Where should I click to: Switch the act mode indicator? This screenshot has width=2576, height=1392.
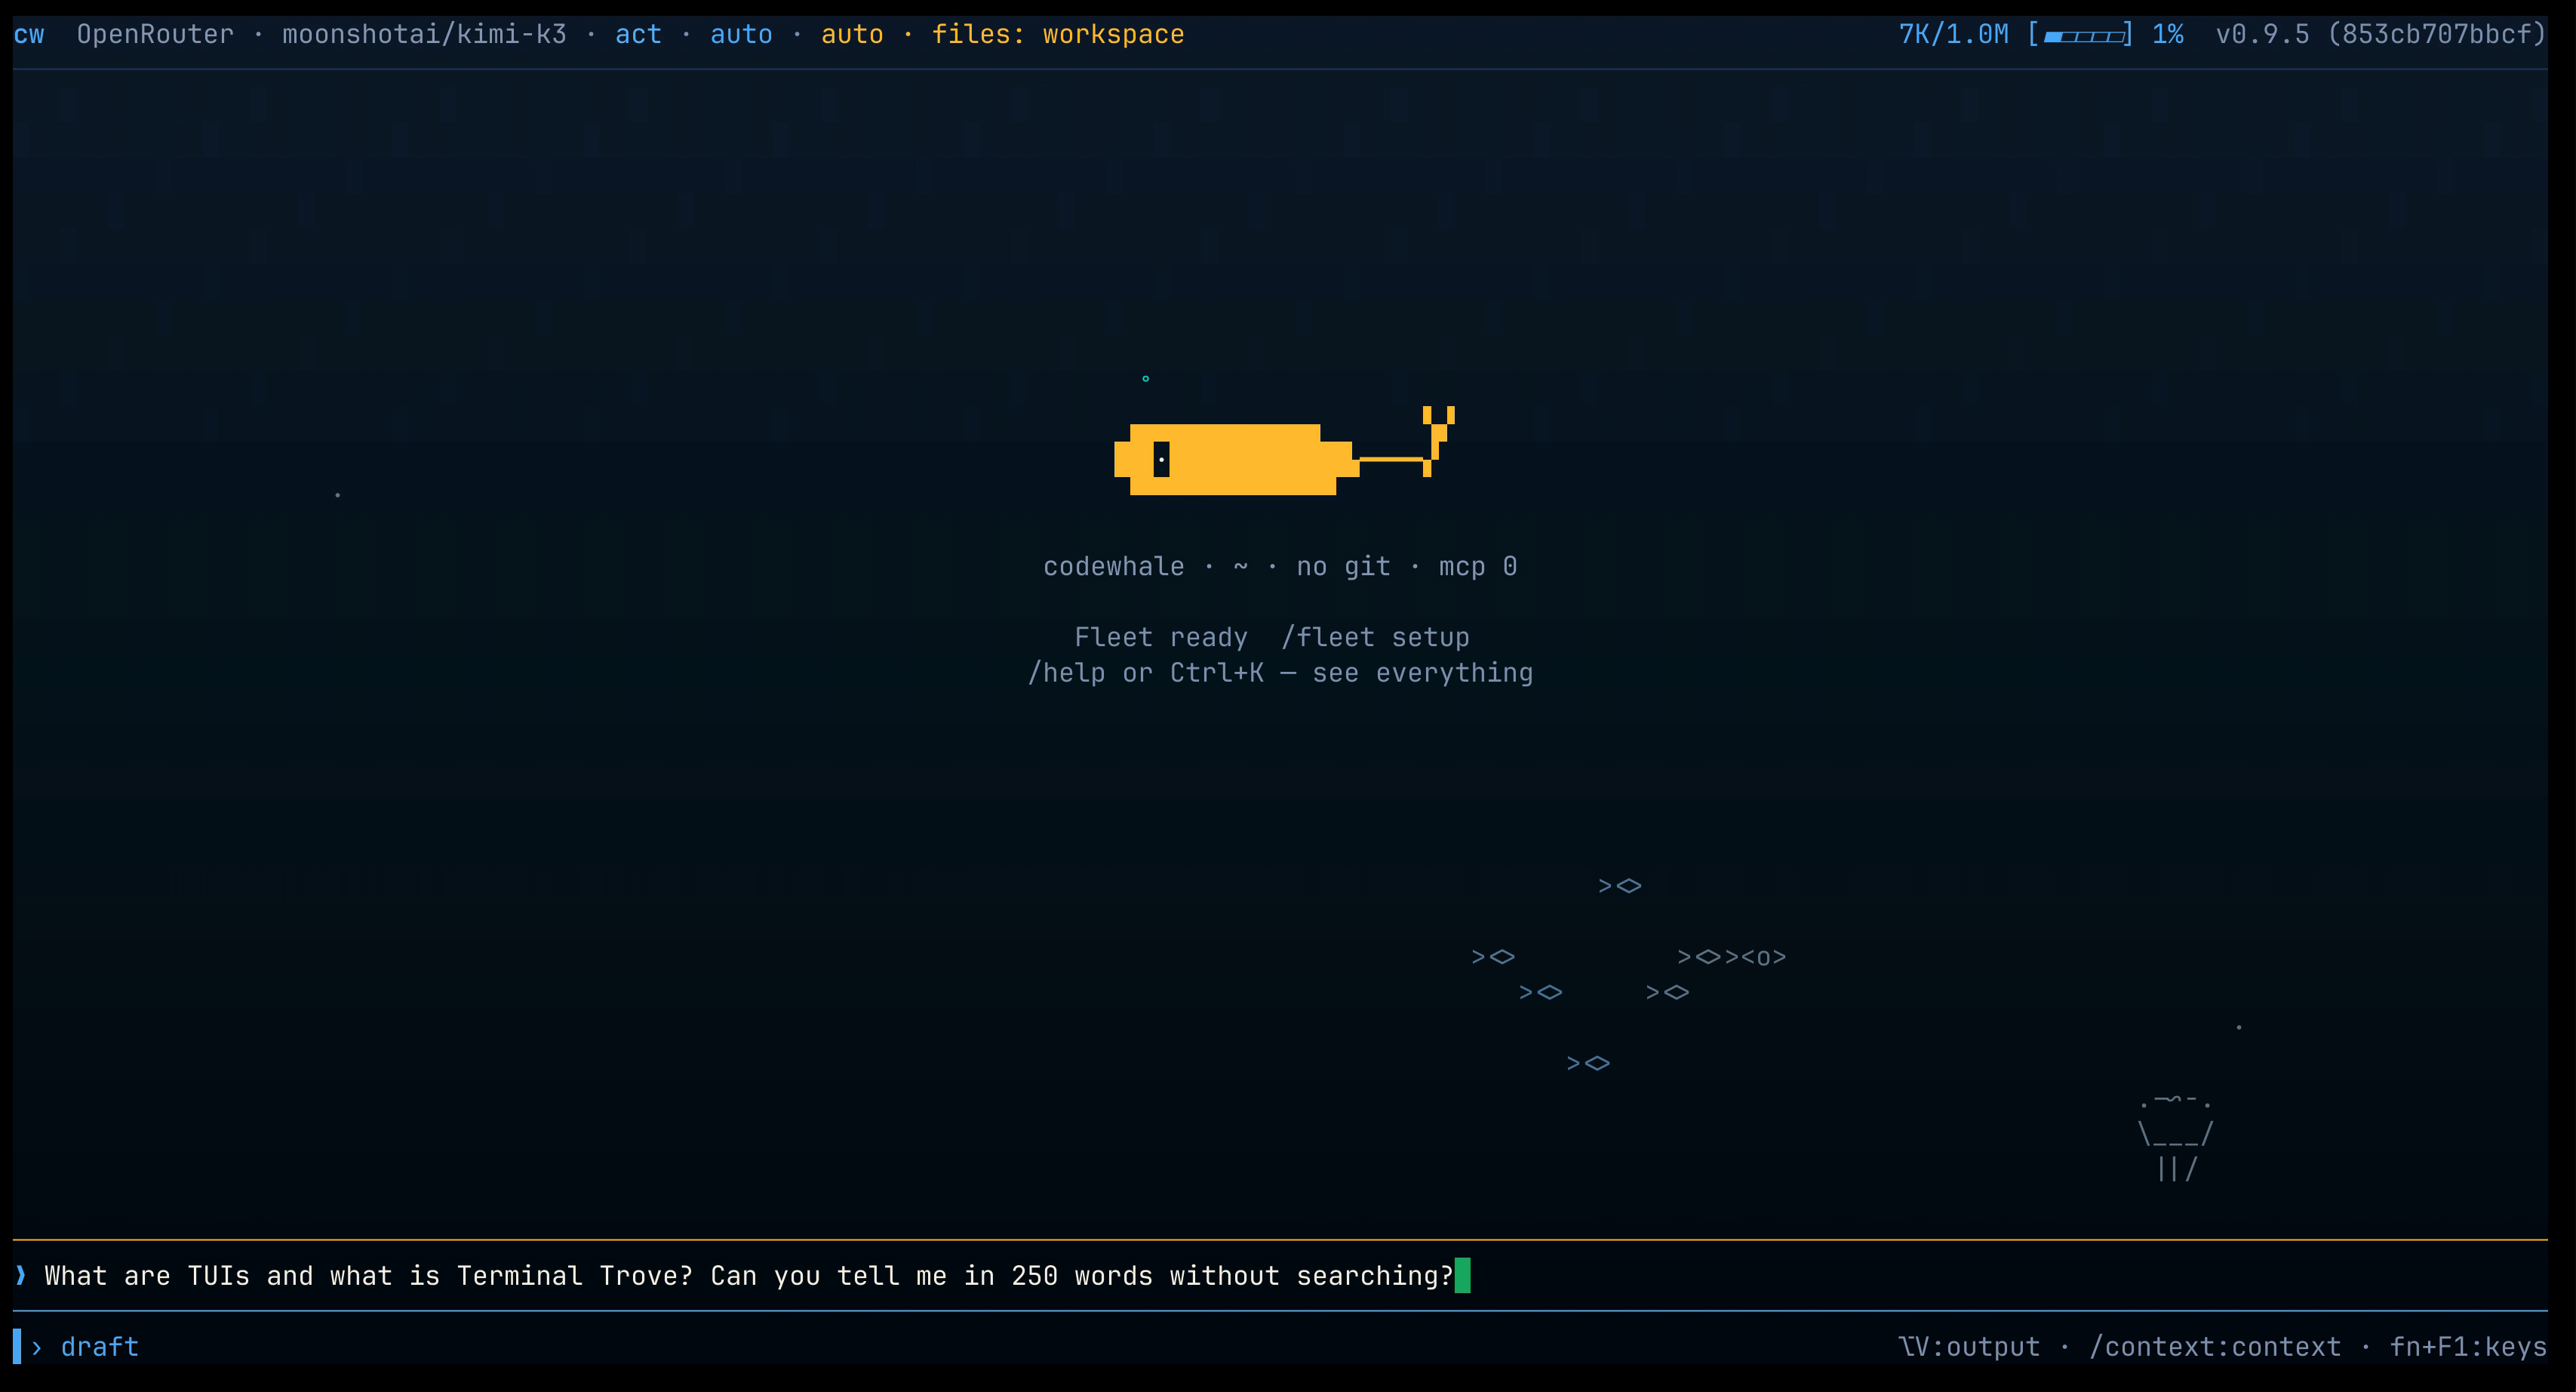click(638, 35)
